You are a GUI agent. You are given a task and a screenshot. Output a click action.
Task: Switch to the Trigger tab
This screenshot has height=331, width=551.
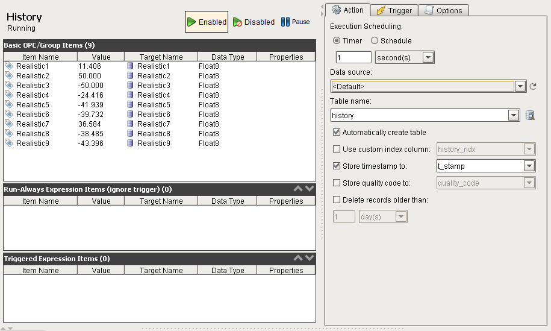(x=394, y=10)
